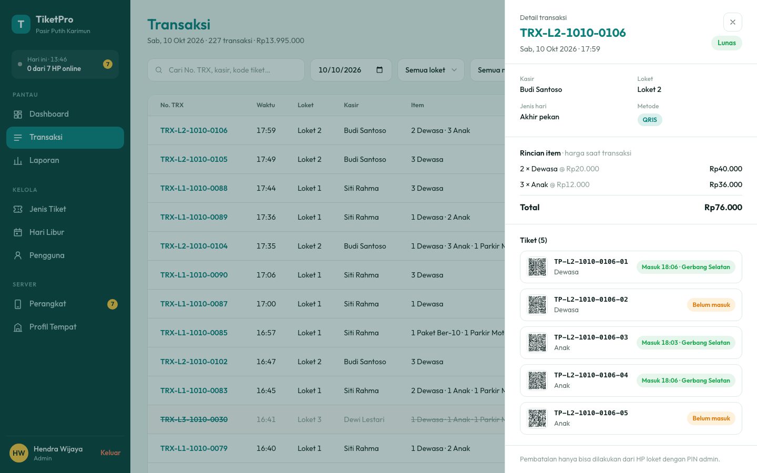Open transaction TRX-L1-1010-0079

click(194, 448)
